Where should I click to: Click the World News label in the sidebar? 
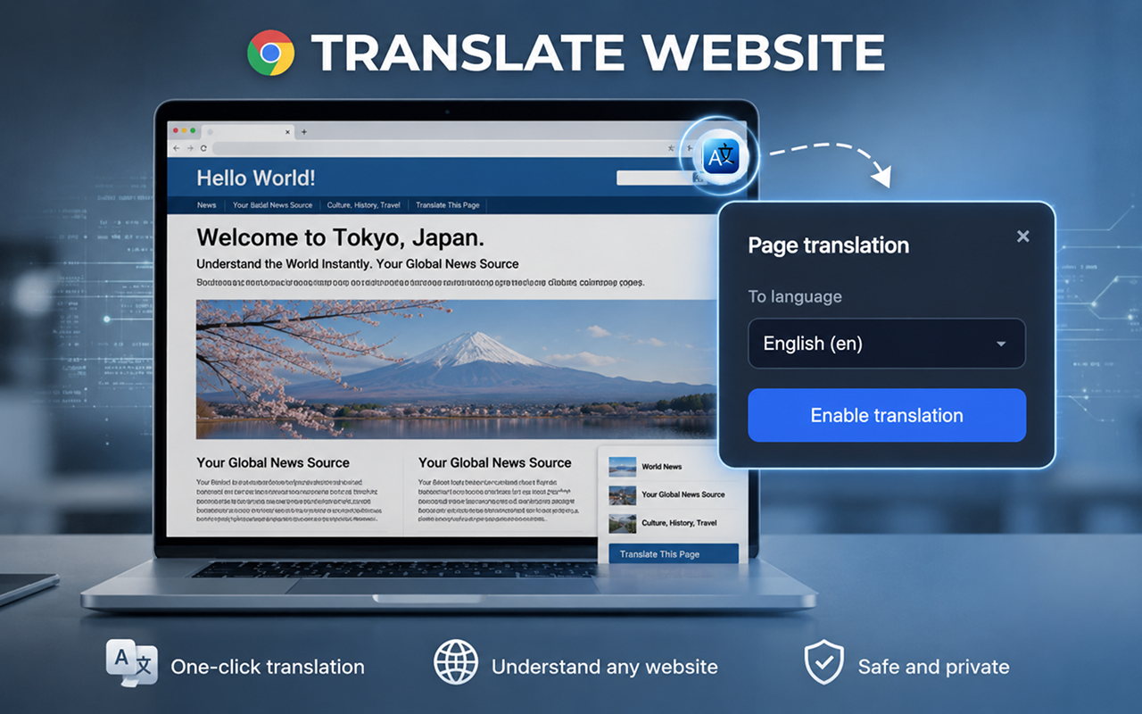(x=662, y=467)
